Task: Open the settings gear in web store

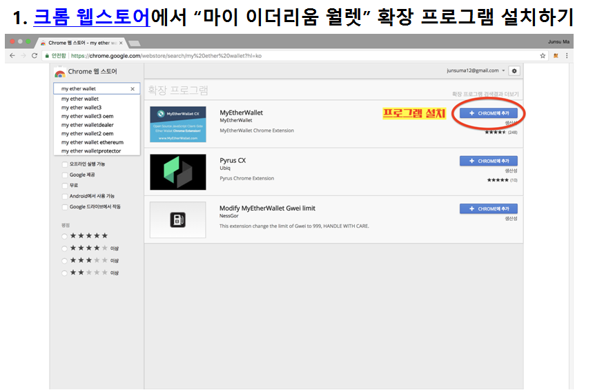Action: 514,70
